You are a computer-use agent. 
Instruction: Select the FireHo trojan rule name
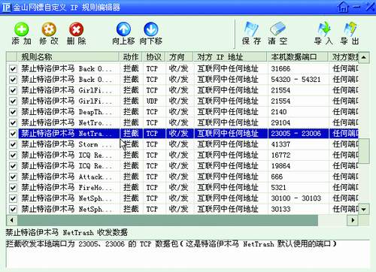click(66, 187)
